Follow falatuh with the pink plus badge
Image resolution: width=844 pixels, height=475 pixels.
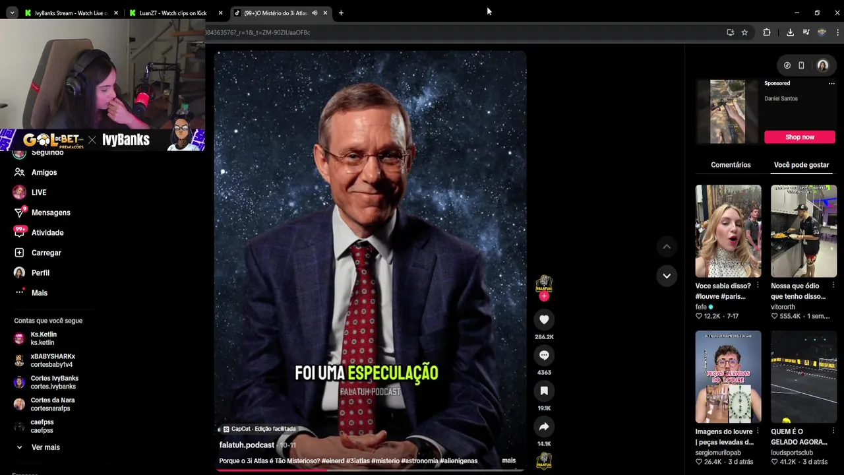click(544, 297)
